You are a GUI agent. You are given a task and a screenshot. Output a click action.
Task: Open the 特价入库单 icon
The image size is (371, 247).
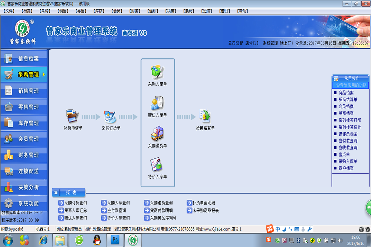coord(156,164)
